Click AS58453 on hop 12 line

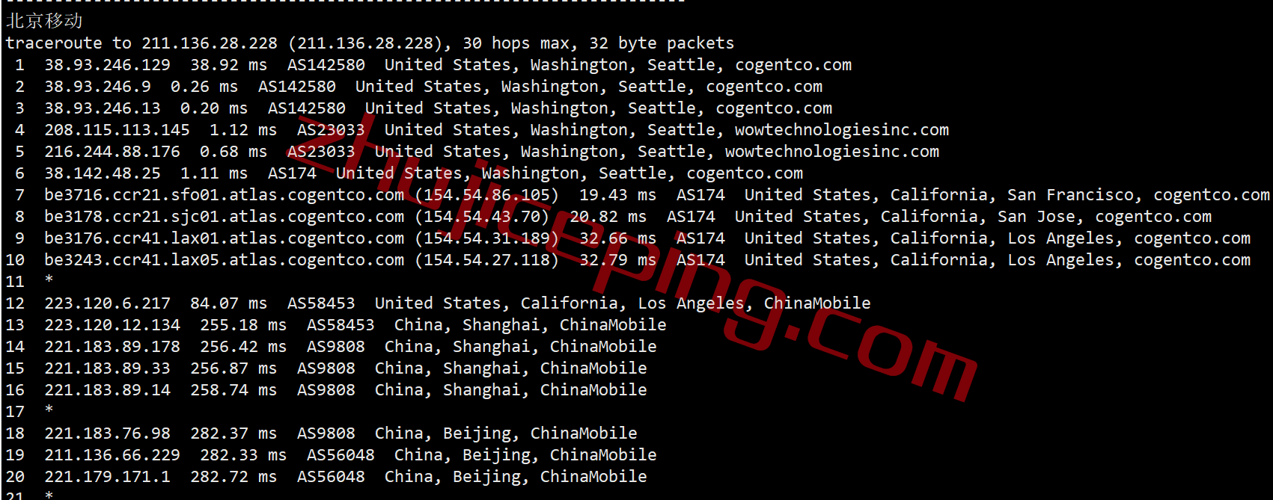pos(321,303)
